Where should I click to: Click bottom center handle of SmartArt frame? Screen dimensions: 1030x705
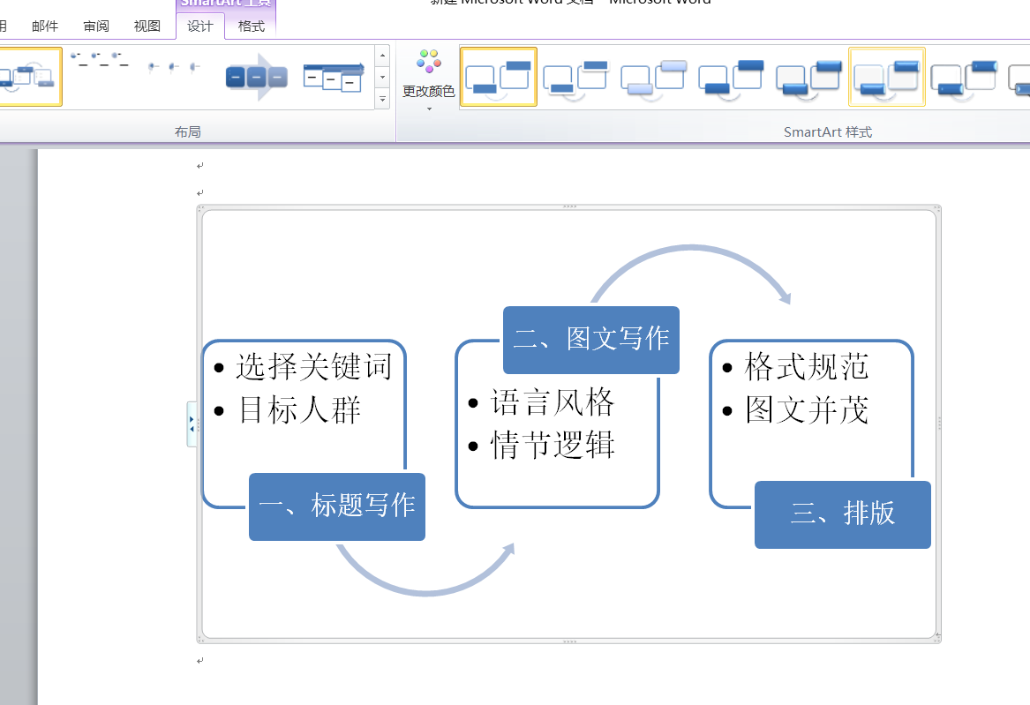[569, 641]
